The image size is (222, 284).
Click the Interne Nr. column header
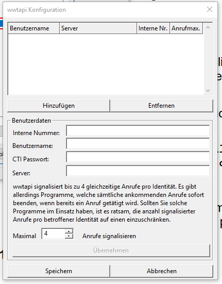coord(153,28)
